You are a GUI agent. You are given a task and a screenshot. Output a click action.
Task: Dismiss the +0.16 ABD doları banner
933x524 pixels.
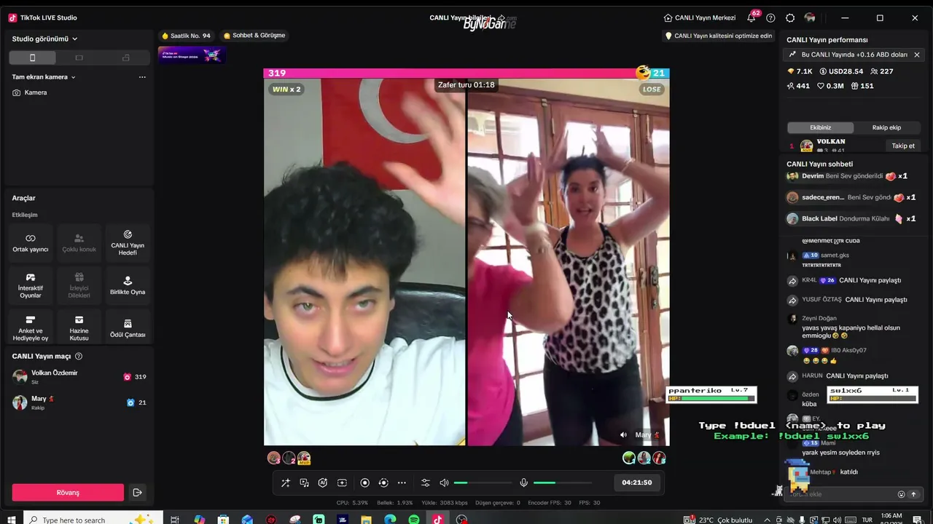(x=916, y=55)
